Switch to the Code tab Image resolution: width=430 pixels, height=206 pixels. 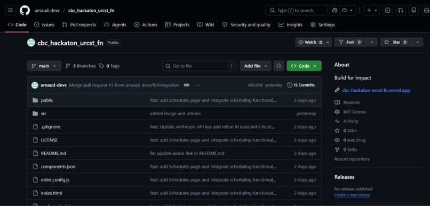pyautogui.click(x=17, y=25)
